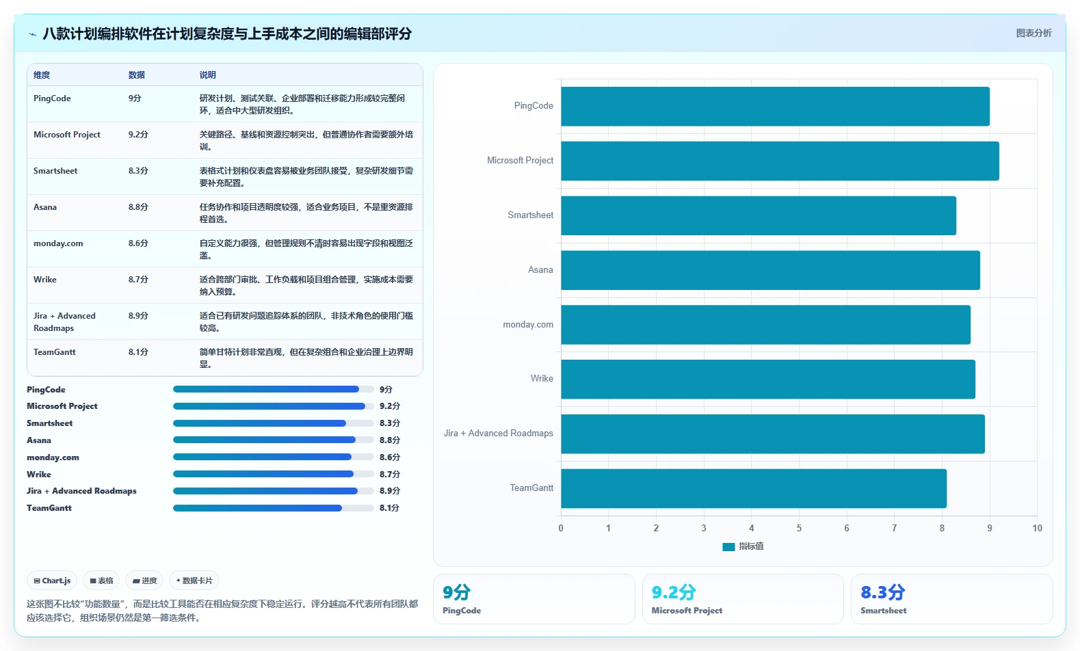Click the 9.2分 Microsoft Project data card
The width and height of the screenshot is (1080, 651).
(743, 599)
